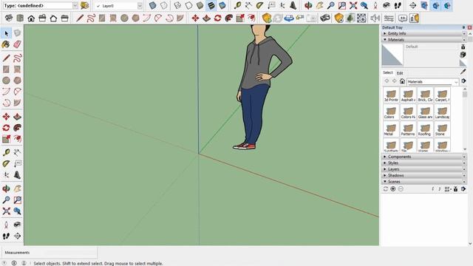Toggle X-Ray face style
This screenshot has width=473, height=266.
[x=153, y=5]
